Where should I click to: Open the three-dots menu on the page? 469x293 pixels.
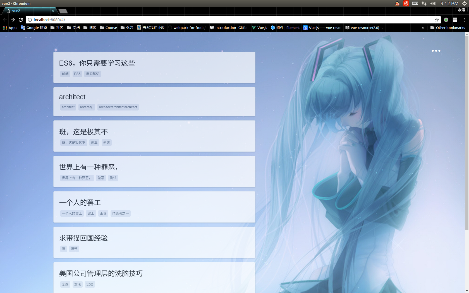(436, 51)
